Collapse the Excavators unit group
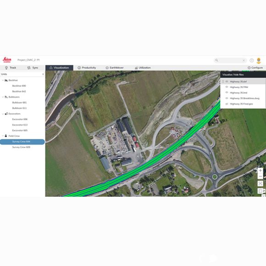Viewport: 266px width, 266px height. click(3, 114)
